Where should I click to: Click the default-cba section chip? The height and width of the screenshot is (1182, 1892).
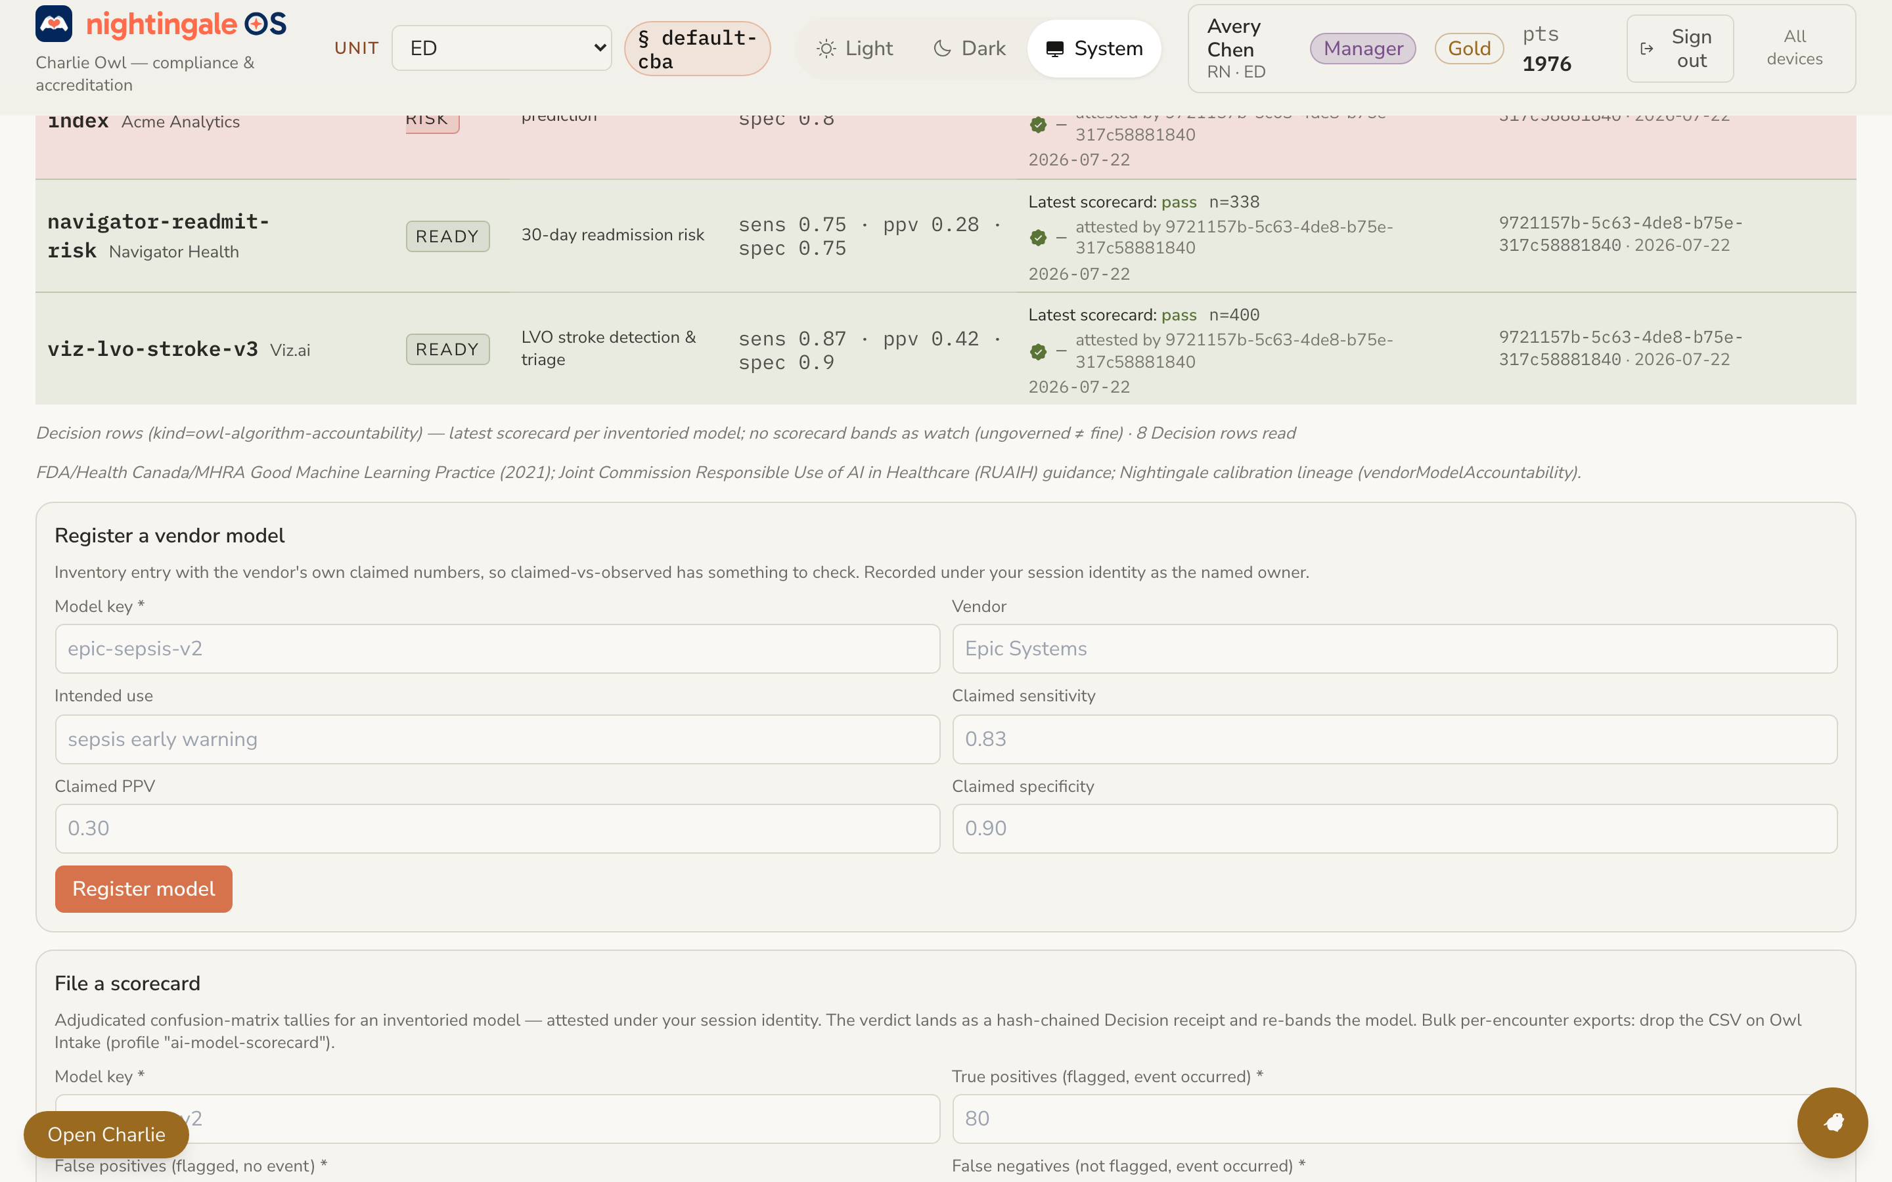point(698,49)
